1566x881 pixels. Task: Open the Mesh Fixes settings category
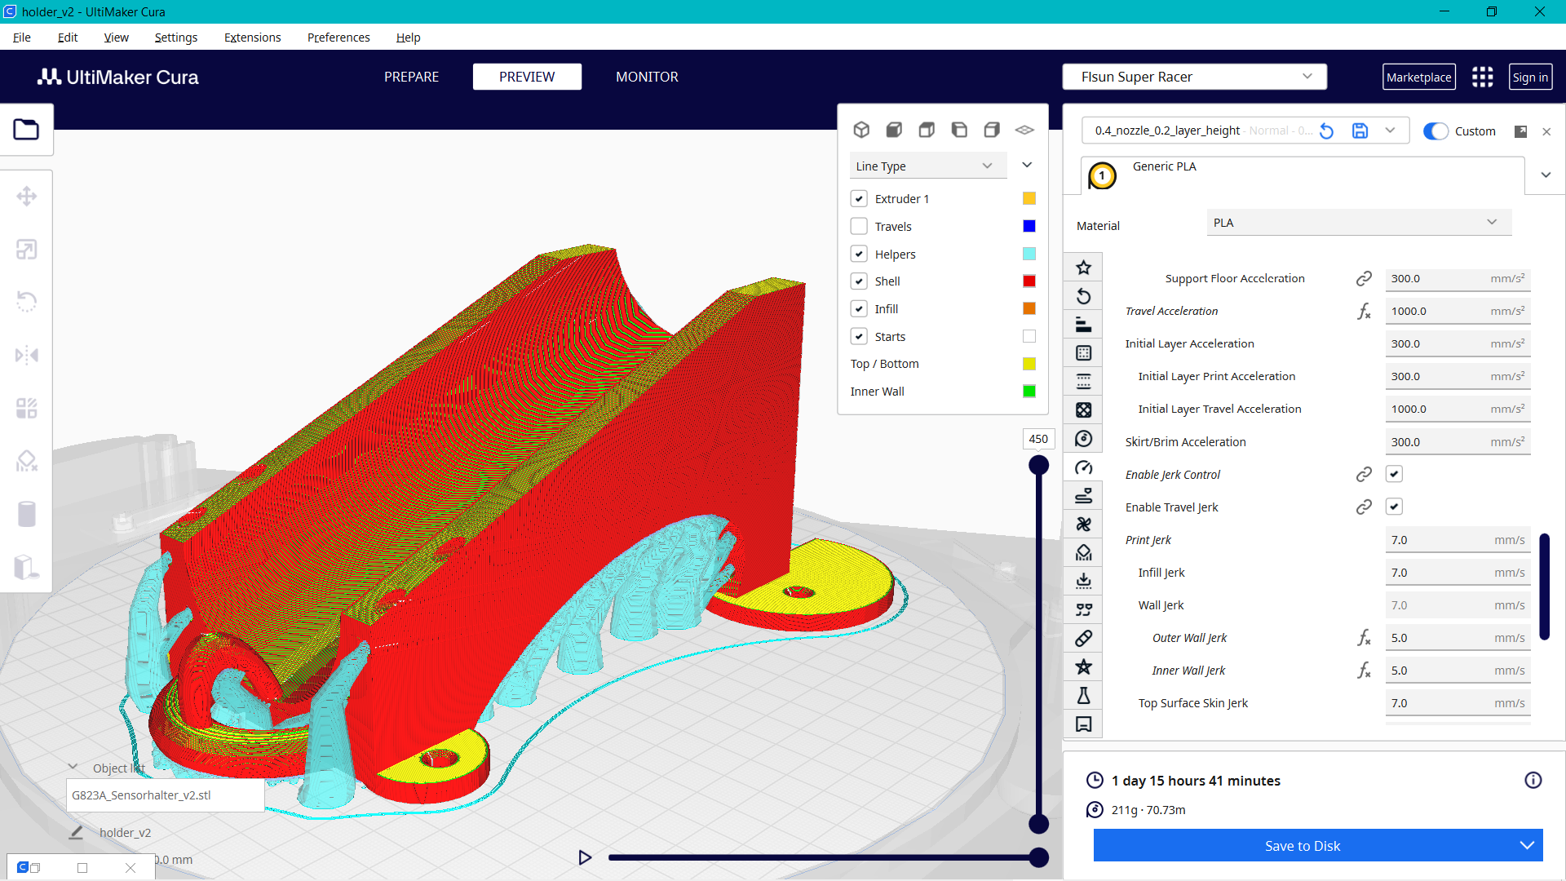[1083, 637]
